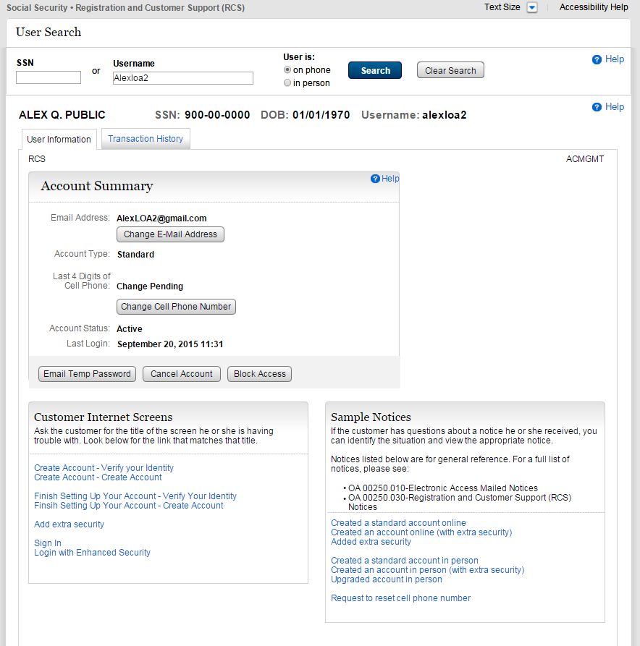The width and height of the screenshot is (640, 646).
Task: Click the Change Pending cell phone status
Action: click(x=150, y=286)
